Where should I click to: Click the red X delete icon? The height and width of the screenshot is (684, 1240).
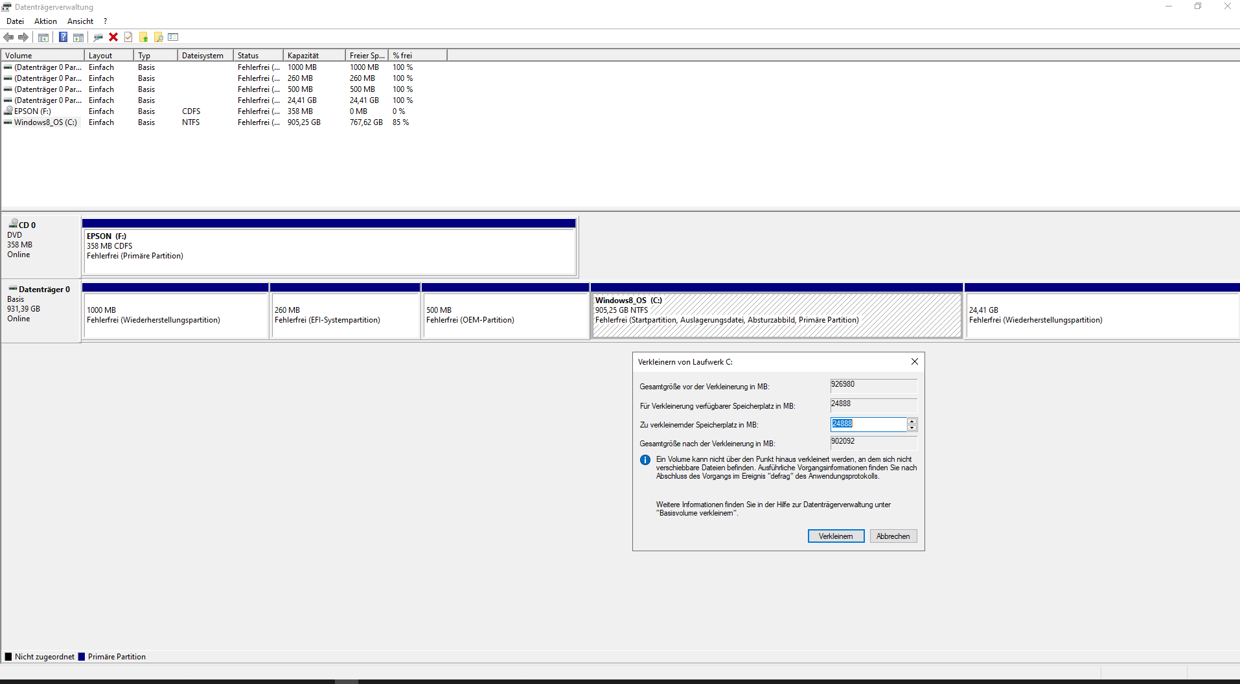[113, 38]
